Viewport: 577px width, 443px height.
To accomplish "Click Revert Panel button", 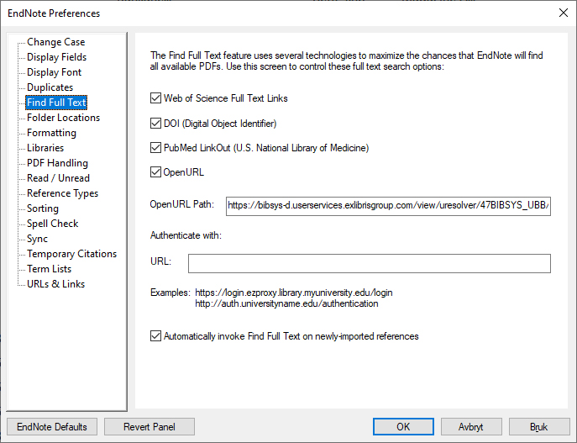I will (x=149, y=427).
